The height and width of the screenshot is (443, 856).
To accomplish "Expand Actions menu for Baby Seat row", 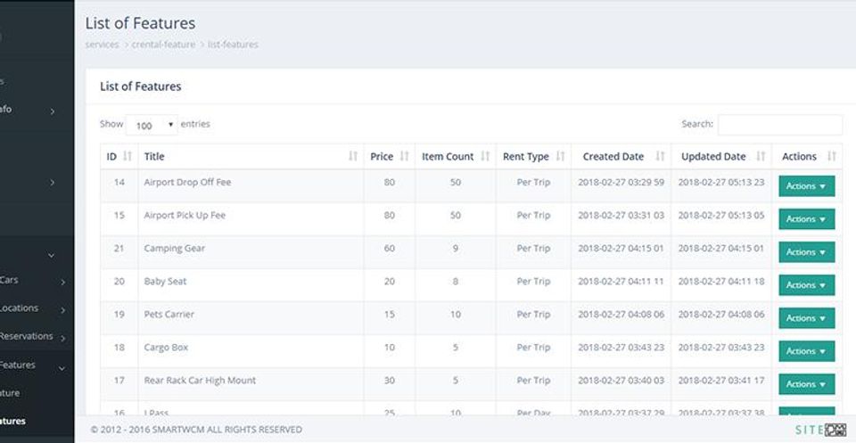I will pyautogui.click(x=806, y=285).
